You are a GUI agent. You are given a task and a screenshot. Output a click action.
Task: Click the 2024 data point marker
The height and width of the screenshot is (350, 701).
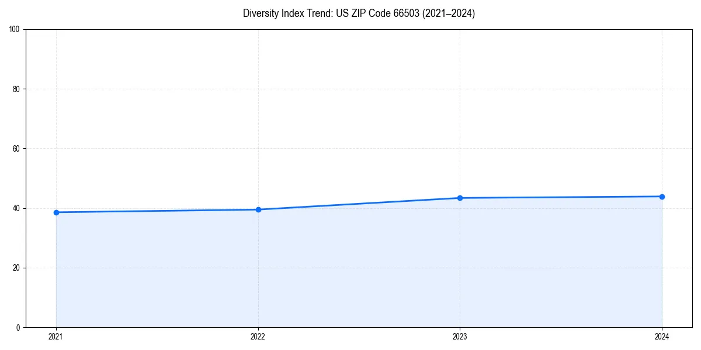click(662, 196)
